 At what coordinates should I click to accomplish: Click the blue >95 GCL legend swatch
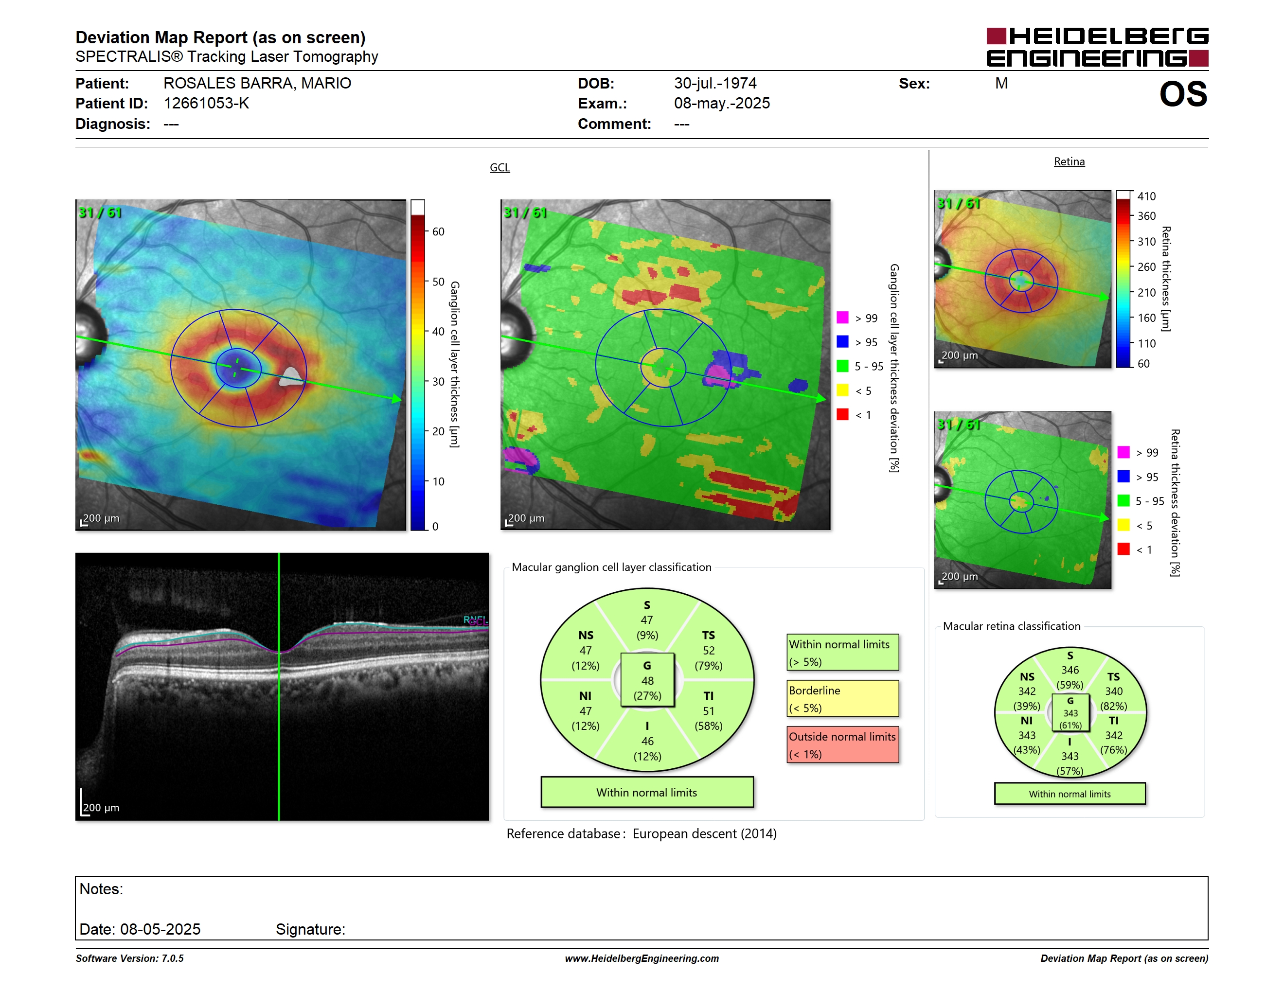pyautogui.click(x=842, y=342)
